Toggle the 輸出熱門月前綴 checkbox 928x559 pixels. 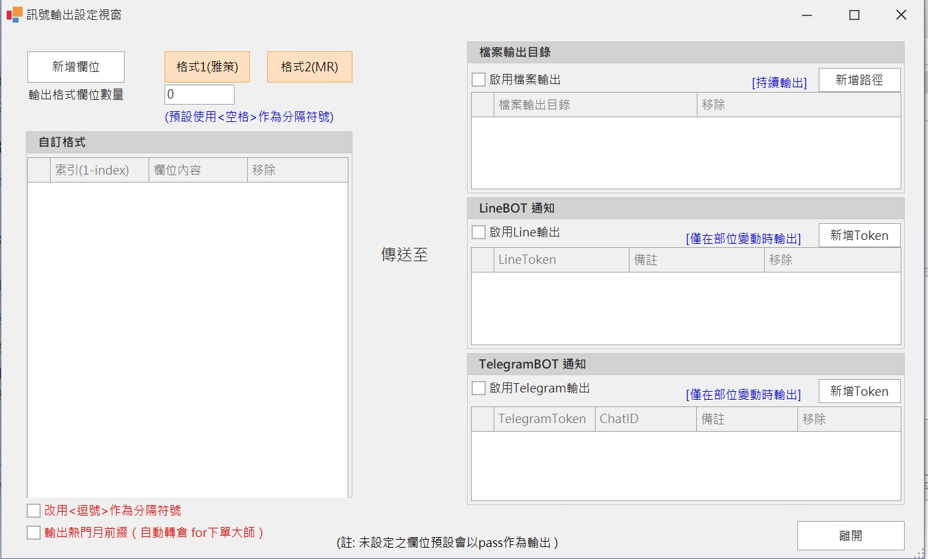34,533
